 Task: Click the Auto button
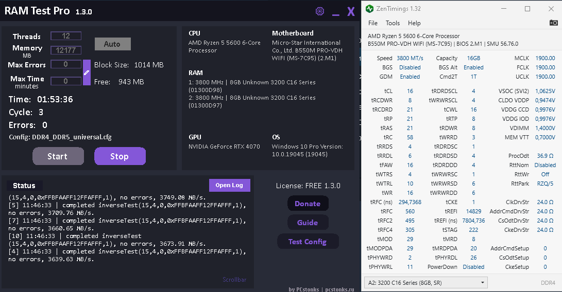point(112,44)
